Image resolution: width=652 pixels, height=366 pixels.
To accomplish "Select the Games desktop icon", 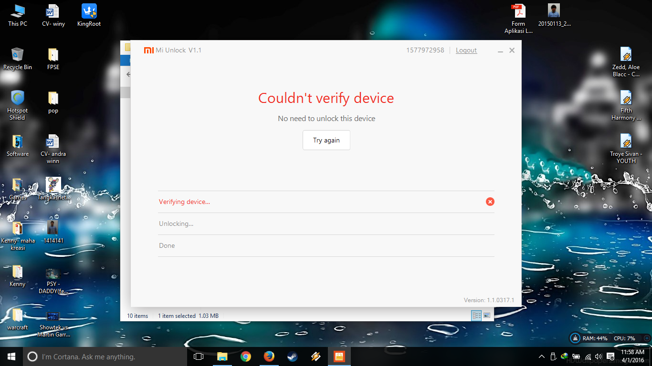I will tap(18, 189).
